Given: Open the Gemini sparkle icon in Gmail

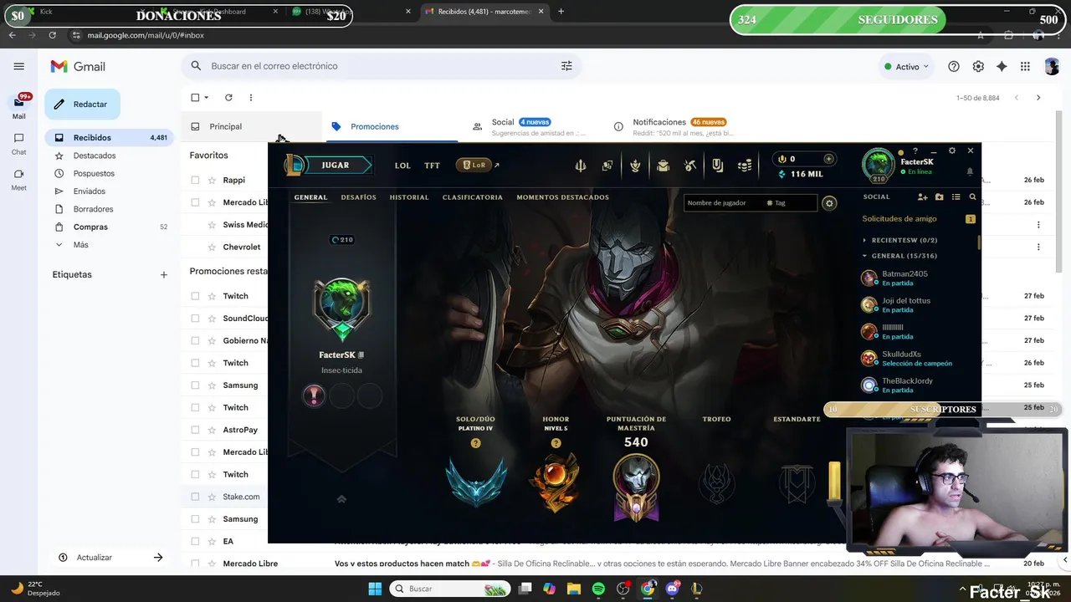Looking at the screenshot, I should pos(1002,67).
